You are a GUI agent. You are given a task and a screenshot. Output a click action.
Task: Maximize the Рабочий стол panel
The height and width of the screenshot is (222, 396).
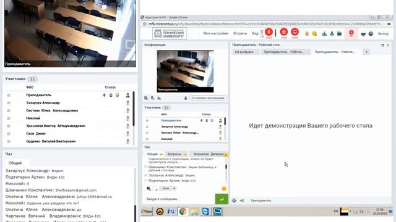coord(382,45)
